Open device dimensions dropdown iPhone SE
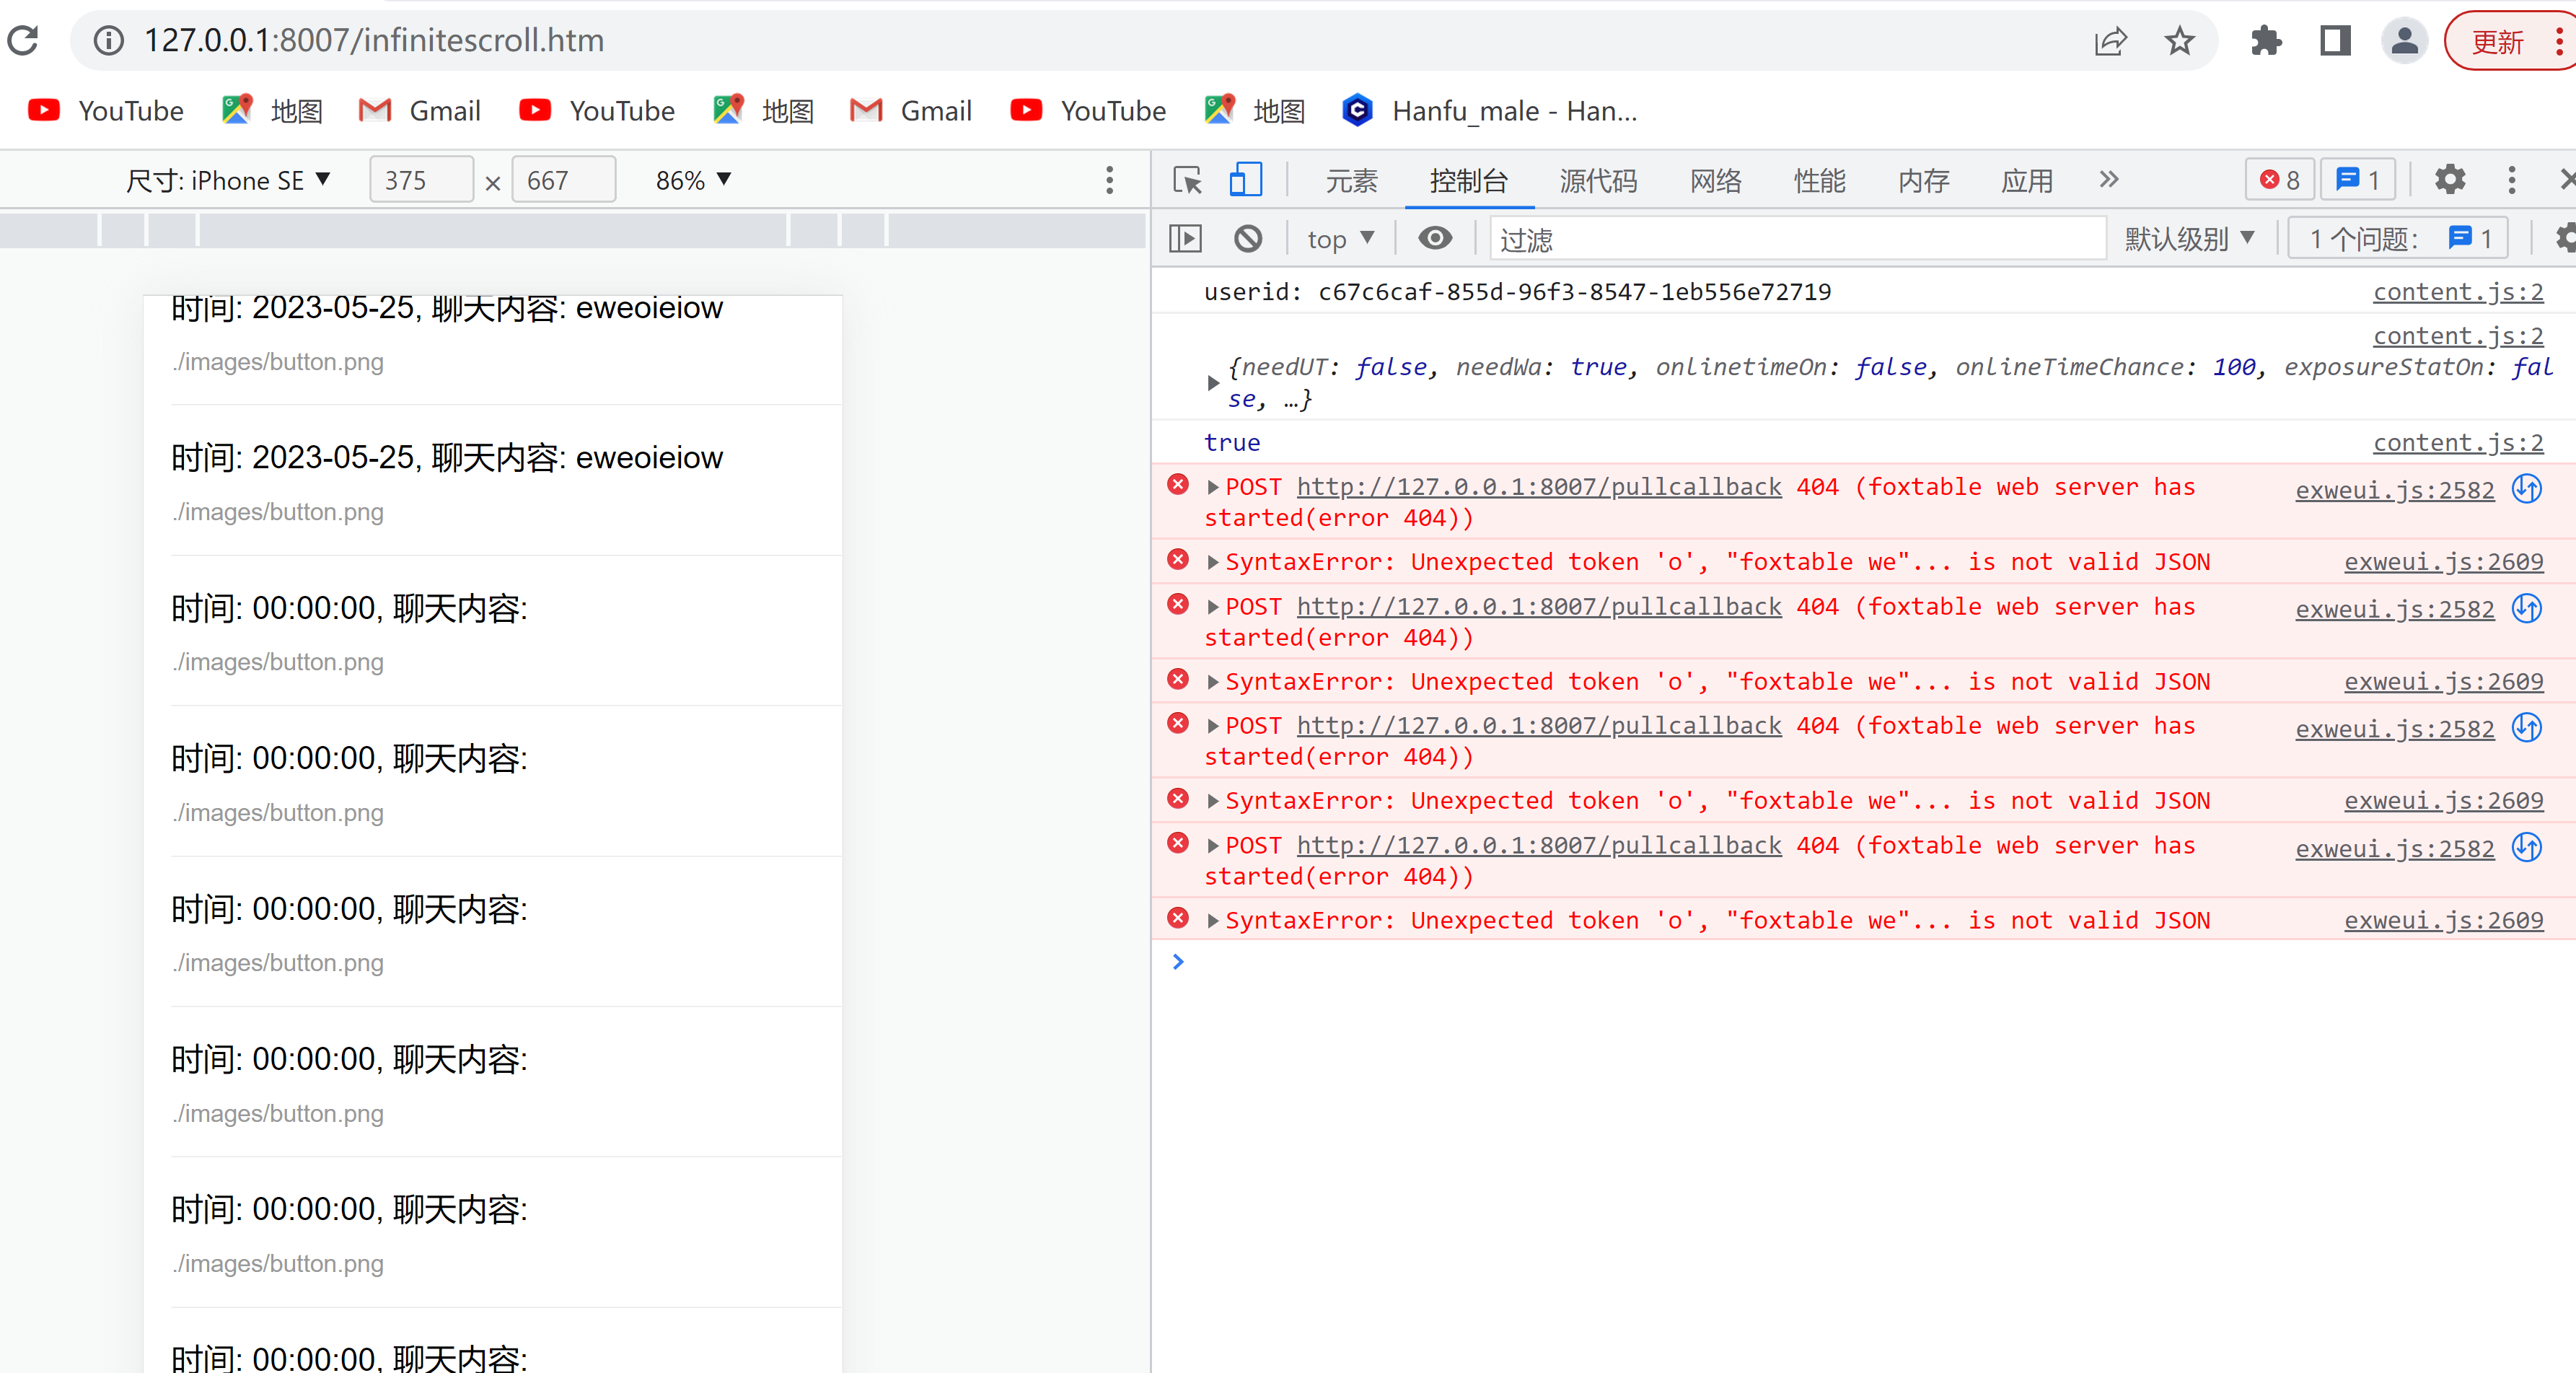Image resolution: width=2576 pixels, height=1373 pixels. tap(228, 180)
